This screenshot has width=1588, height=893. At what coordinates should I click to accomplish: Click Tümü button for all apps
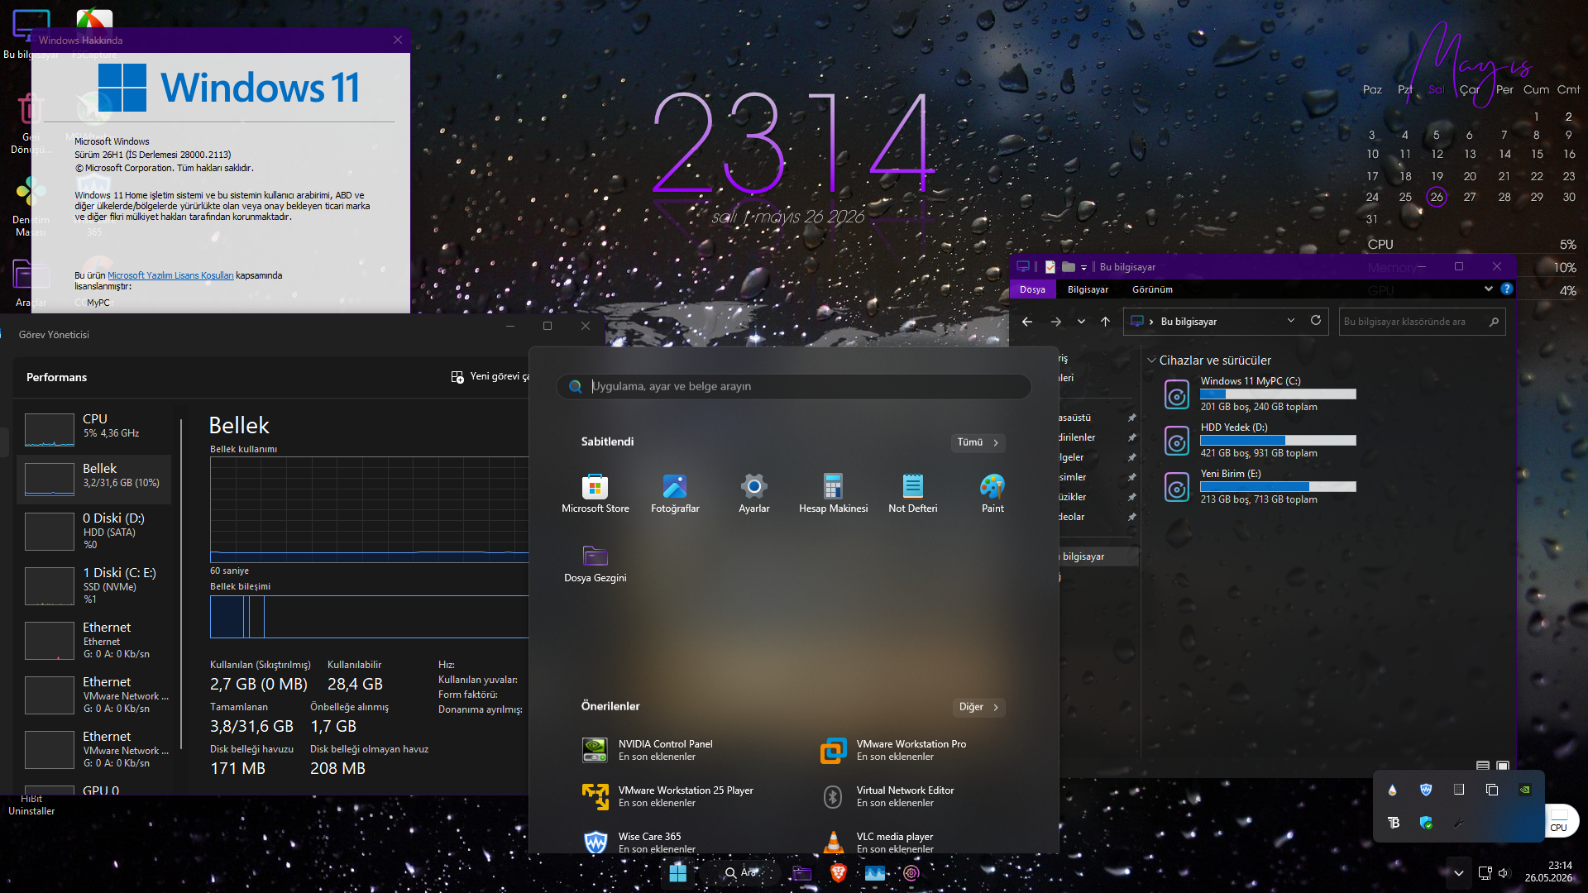pyautogui.click(x=978, y=442)
